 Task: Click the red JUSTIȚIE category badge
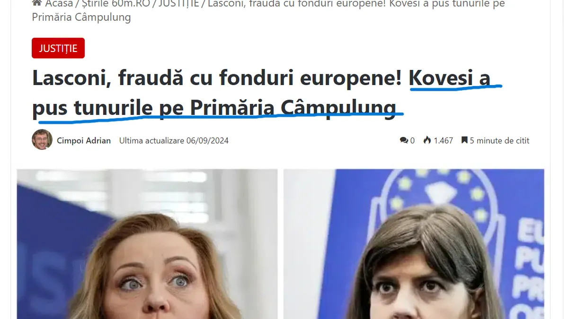58,48
